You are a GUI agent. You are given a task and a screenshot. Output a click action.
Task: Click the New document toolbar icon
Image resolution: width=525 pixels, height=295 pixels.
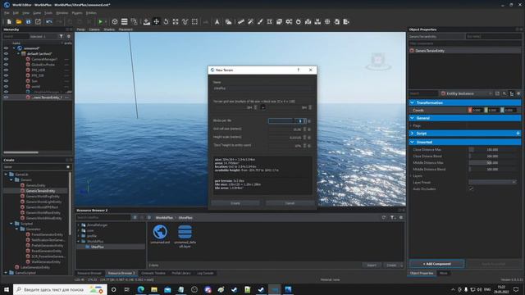9,22
